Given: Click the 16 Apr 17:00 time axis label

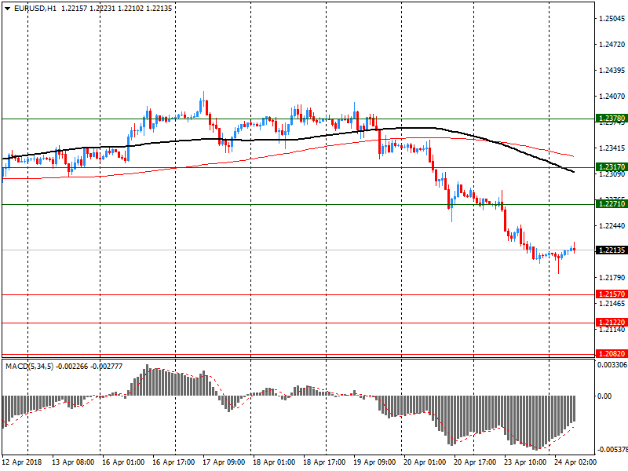Looking at the screenshot, I should point(173,462).
